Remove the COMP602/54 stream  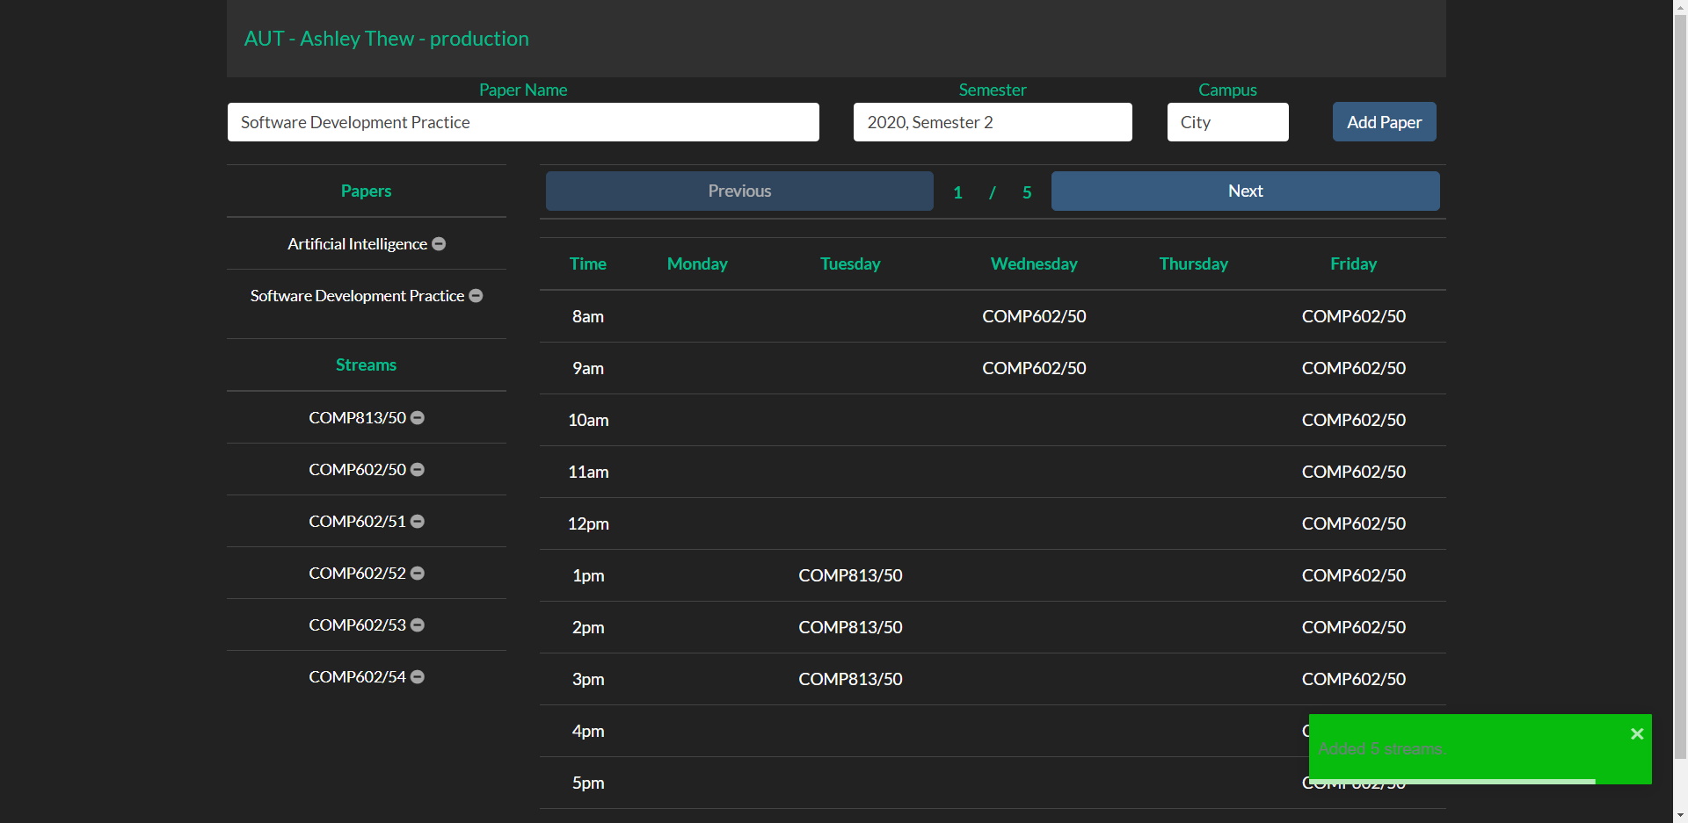tap(417, 676)
